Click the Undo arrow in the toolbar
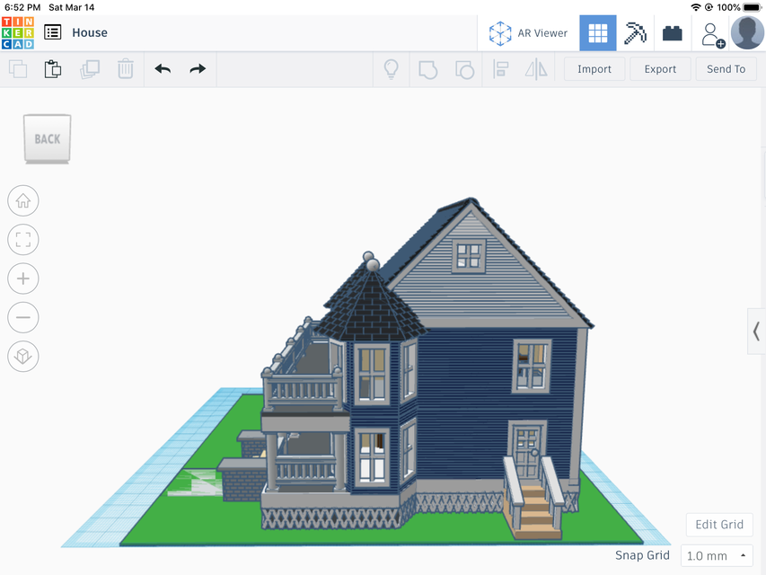The height and width of the screenshot is (575, 766). pyautogui.click(x=163, y=68)
